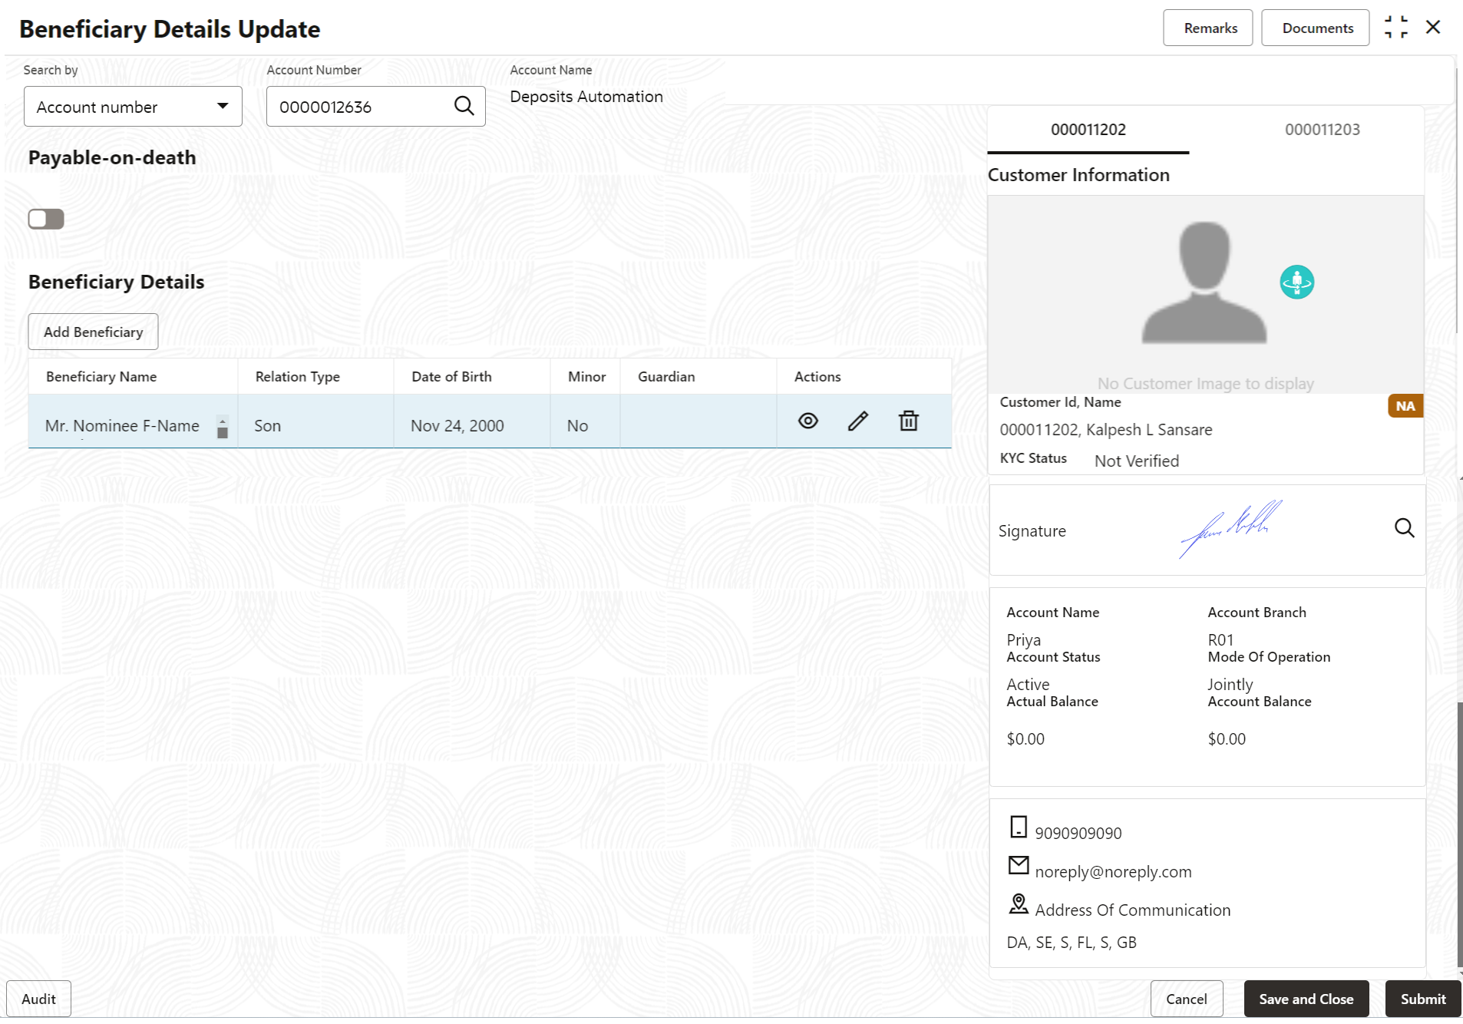Switch to customer tab 000011202

pos(1088,130)
